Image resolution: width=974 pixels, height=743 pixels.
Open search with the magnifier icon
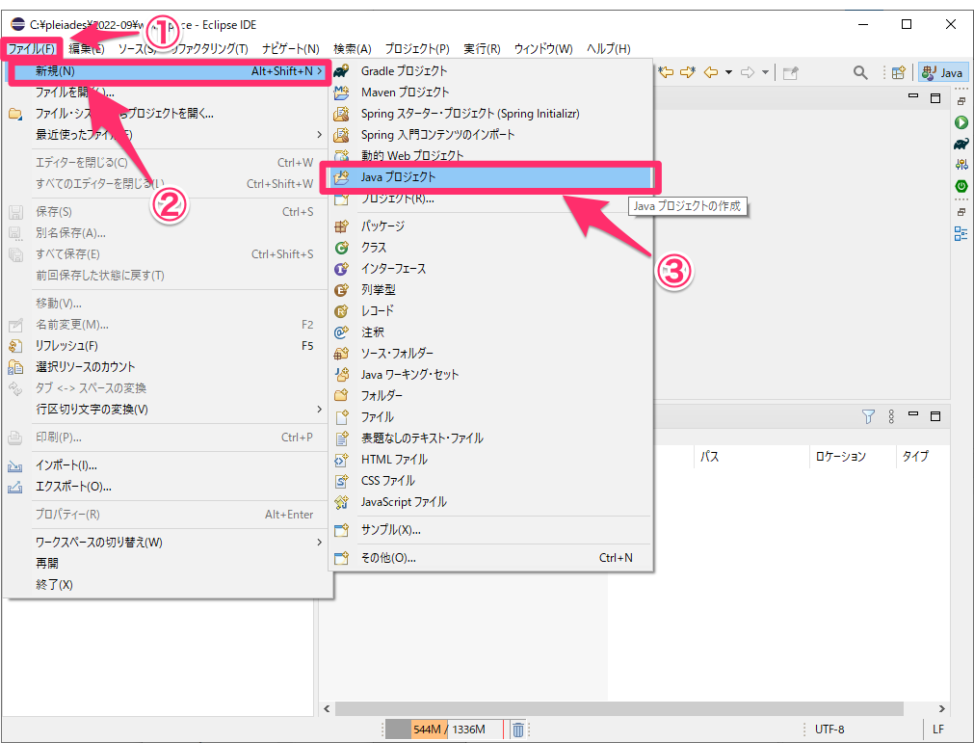tap(860, 72)
